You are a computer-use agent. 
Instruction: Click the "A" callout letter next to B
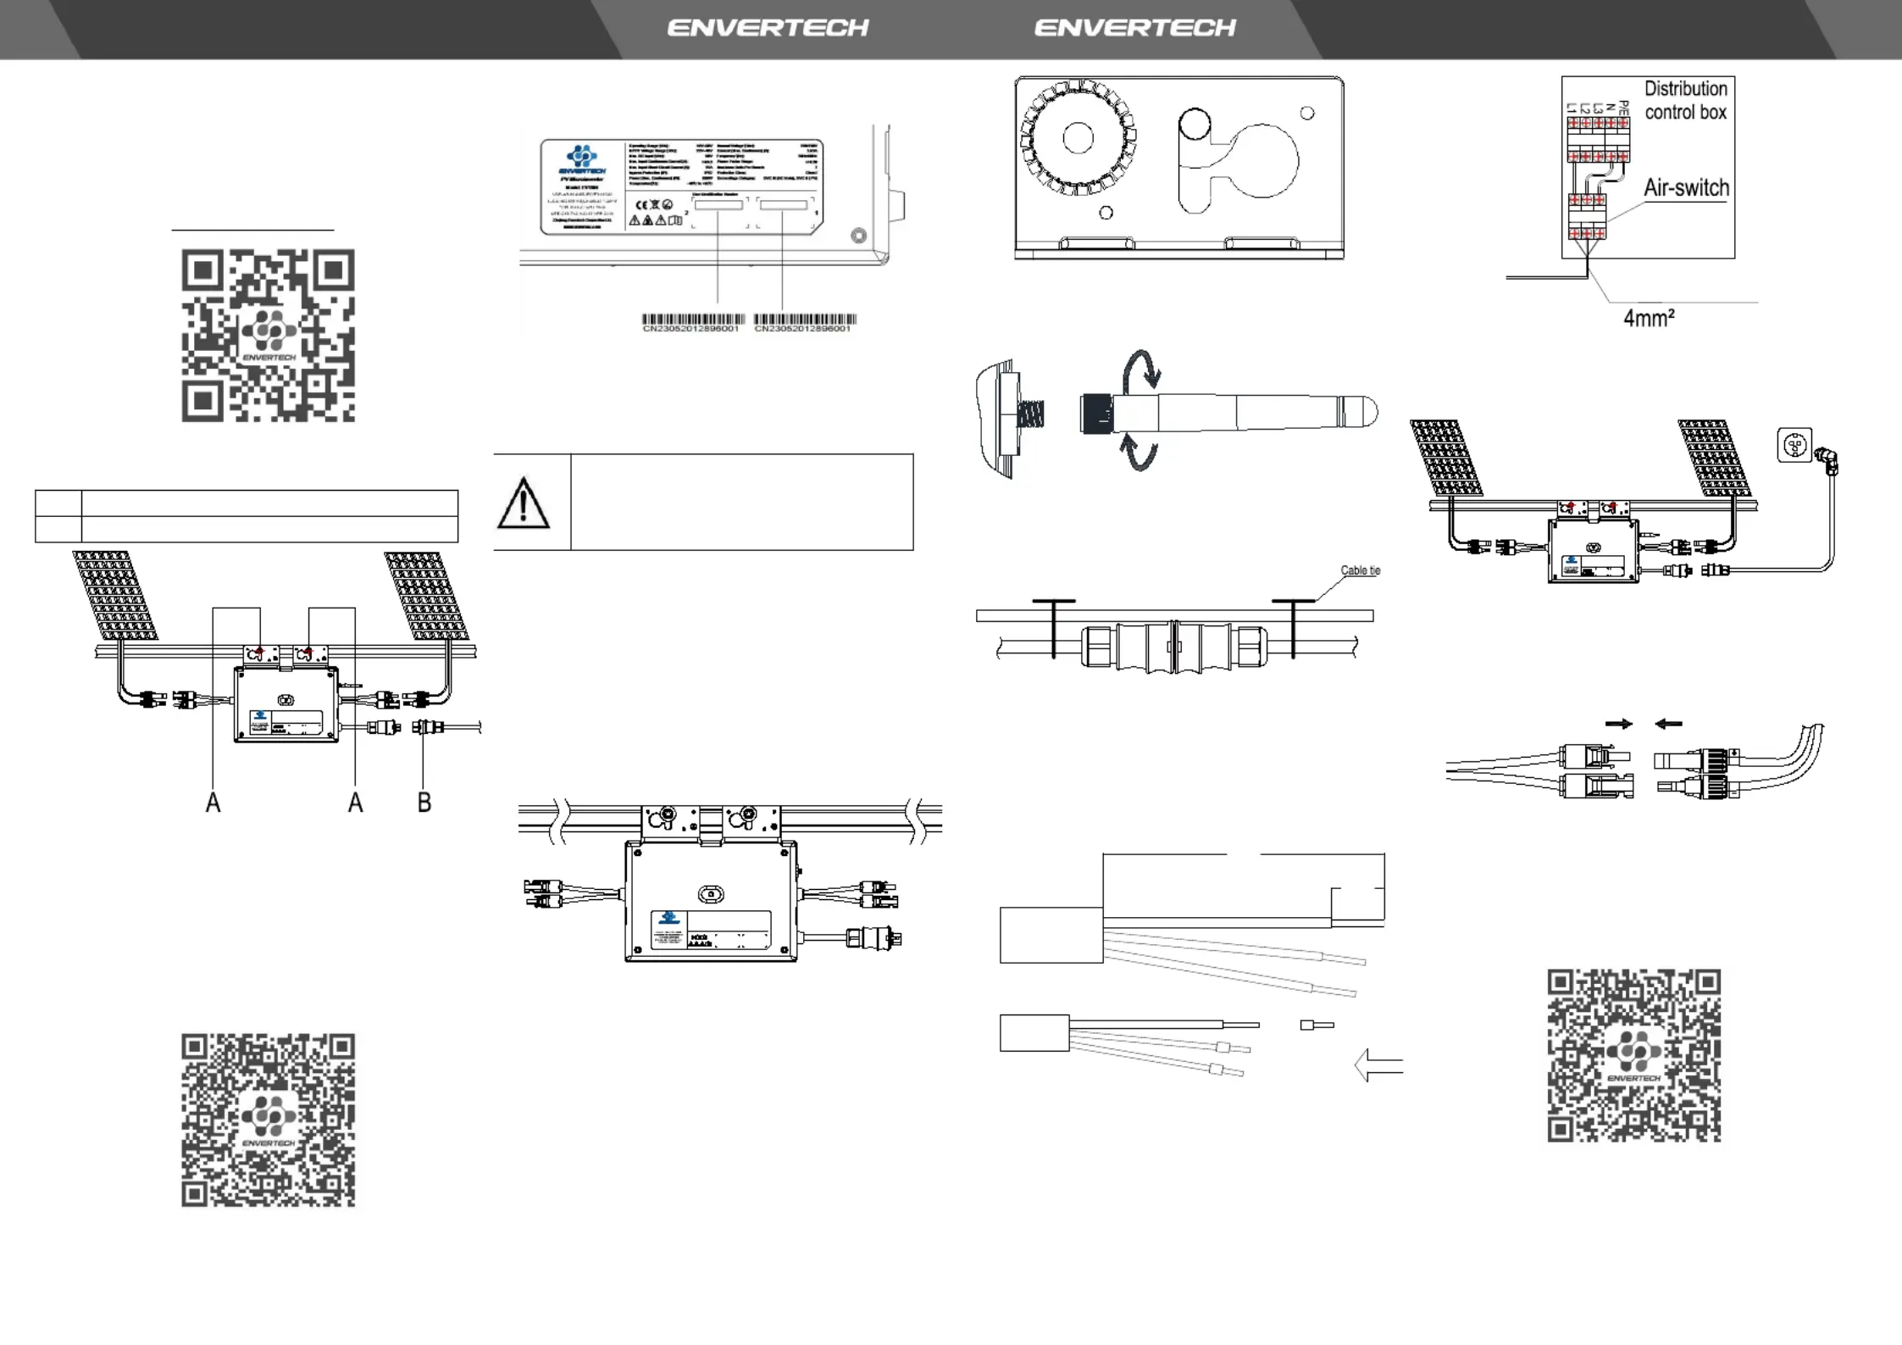pyautogui.click(x=355, y=802)
